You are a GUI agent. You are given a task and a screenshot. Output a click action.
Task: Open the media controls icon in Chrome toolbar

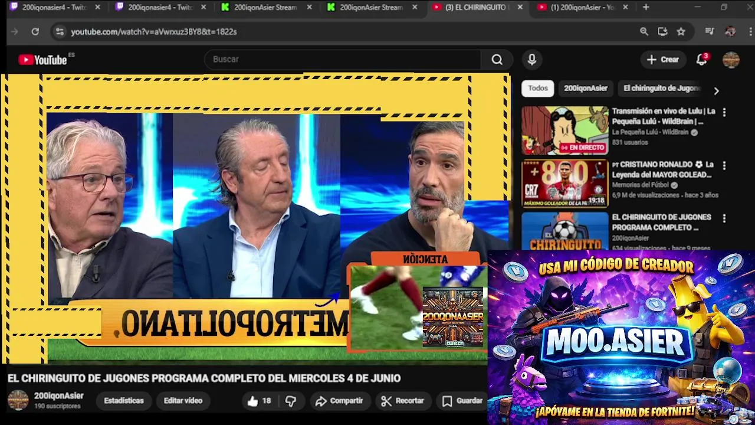(709, 32)
